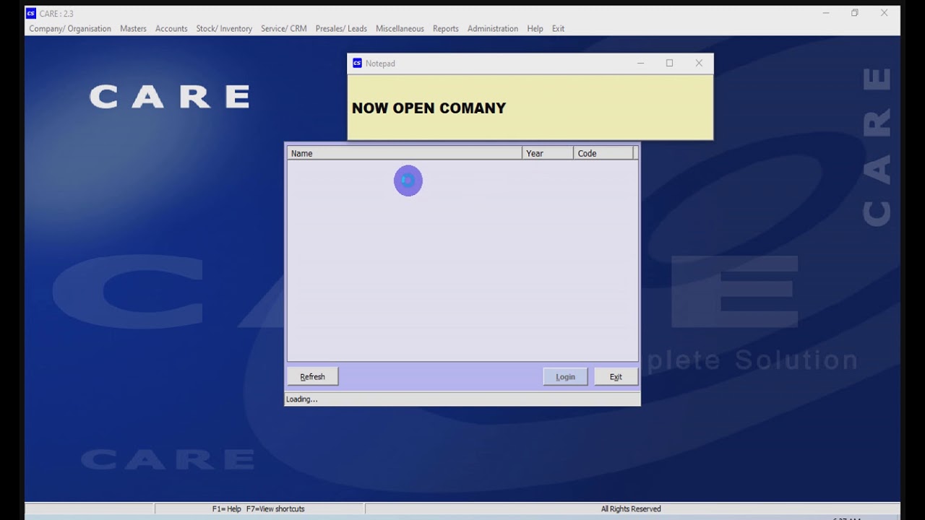Open the Miscellaneous menu
The image size is (925, 520).
coord(400,29)
